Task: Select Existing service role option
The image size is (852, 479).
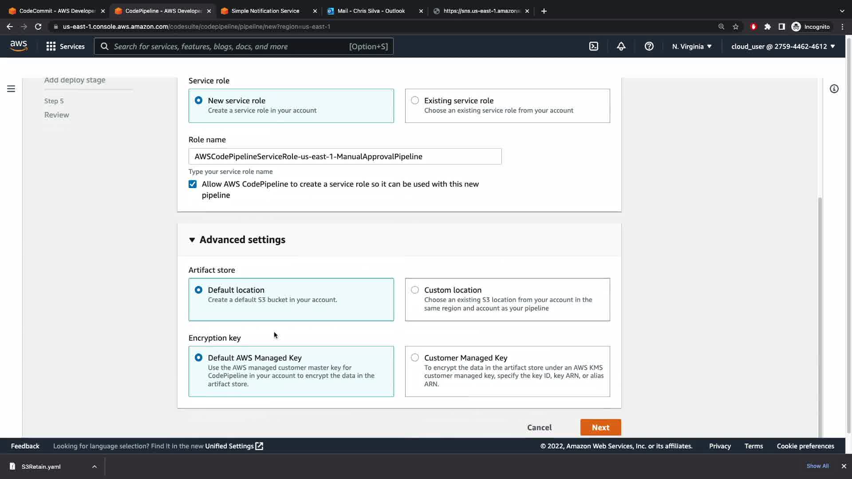Action: point(415,100)
